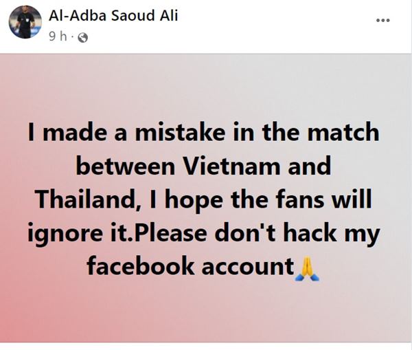Click the word "fans" in the post
This screenshot has width=412, height=350.
(301, 199)
